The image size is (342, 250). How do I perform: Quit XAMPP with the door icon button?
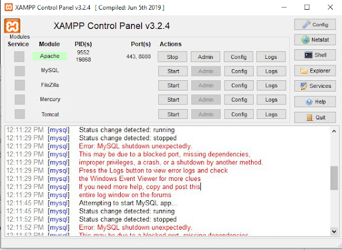pos(315,117)
